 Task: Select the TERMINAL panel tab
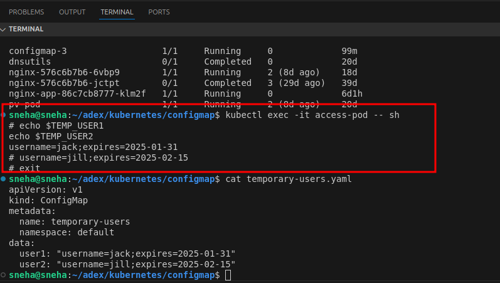pyautogui.click(x=117, y=12)
